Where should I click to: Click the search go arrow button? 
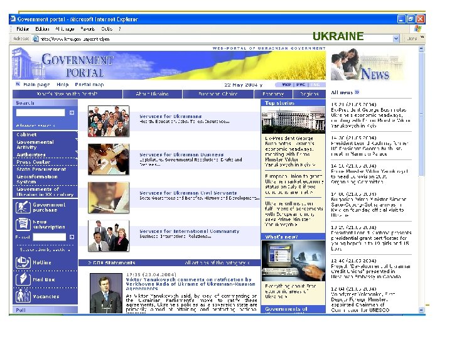[72, 112]
